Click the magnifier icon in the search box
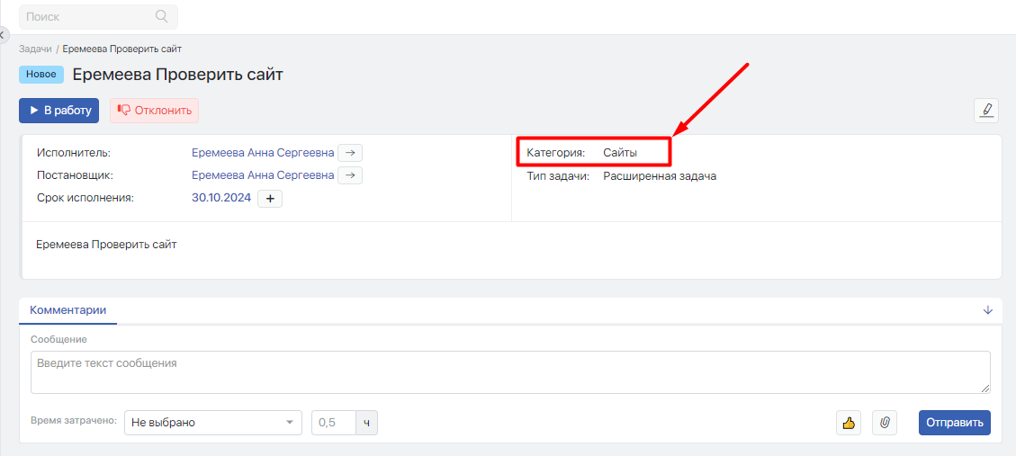This screenshot has height=456, width=1016. [162, 16]
